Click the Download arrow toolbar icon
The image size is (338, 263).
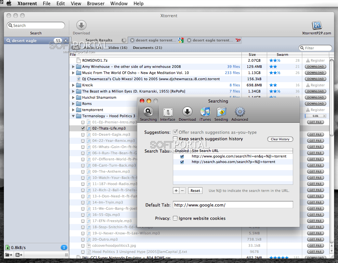[x=81, y=25]
